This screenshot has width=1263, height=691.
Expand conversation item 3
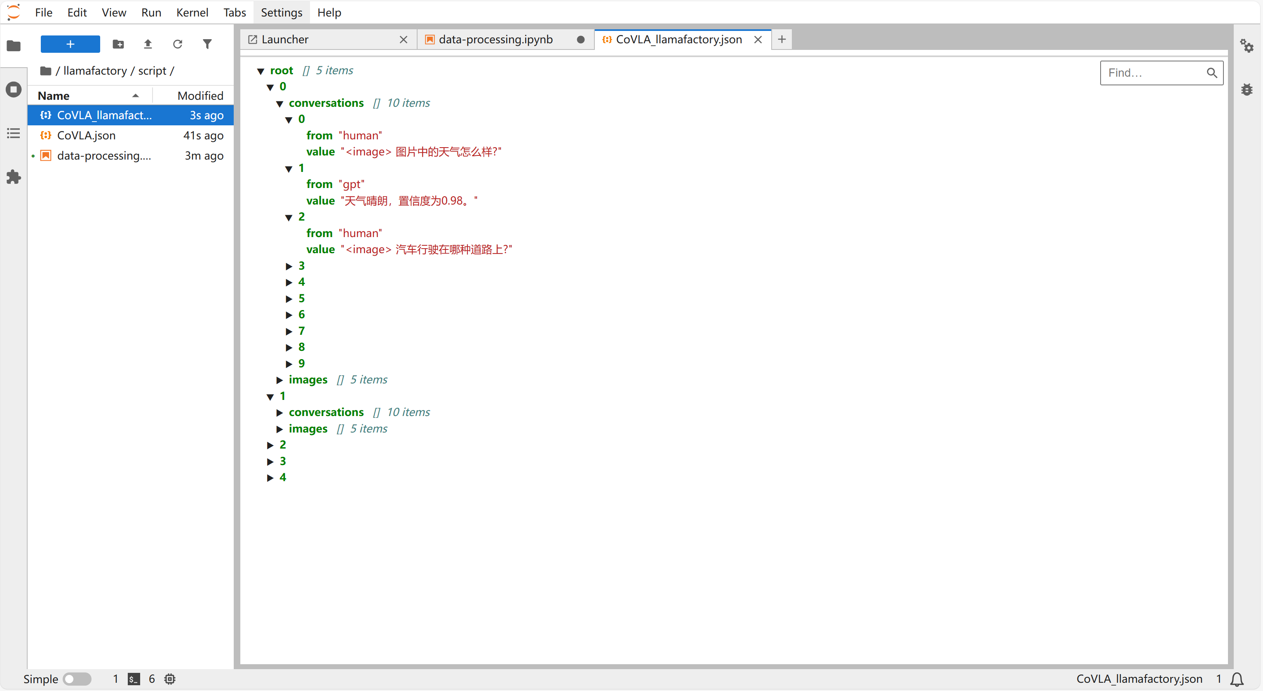(289, 266)
